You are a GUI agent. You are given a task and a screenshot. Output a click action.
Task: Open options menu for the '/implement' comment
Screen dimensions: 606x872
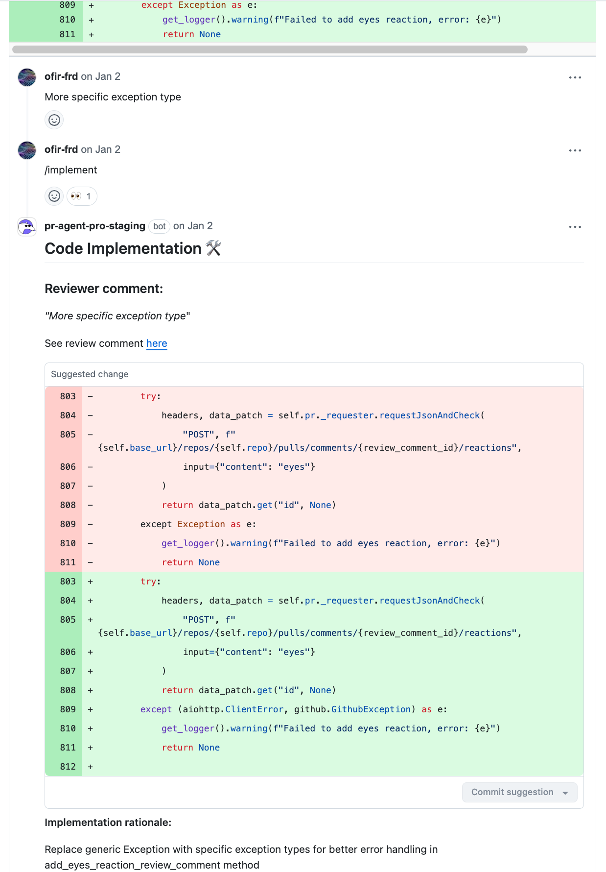point(575,150)
